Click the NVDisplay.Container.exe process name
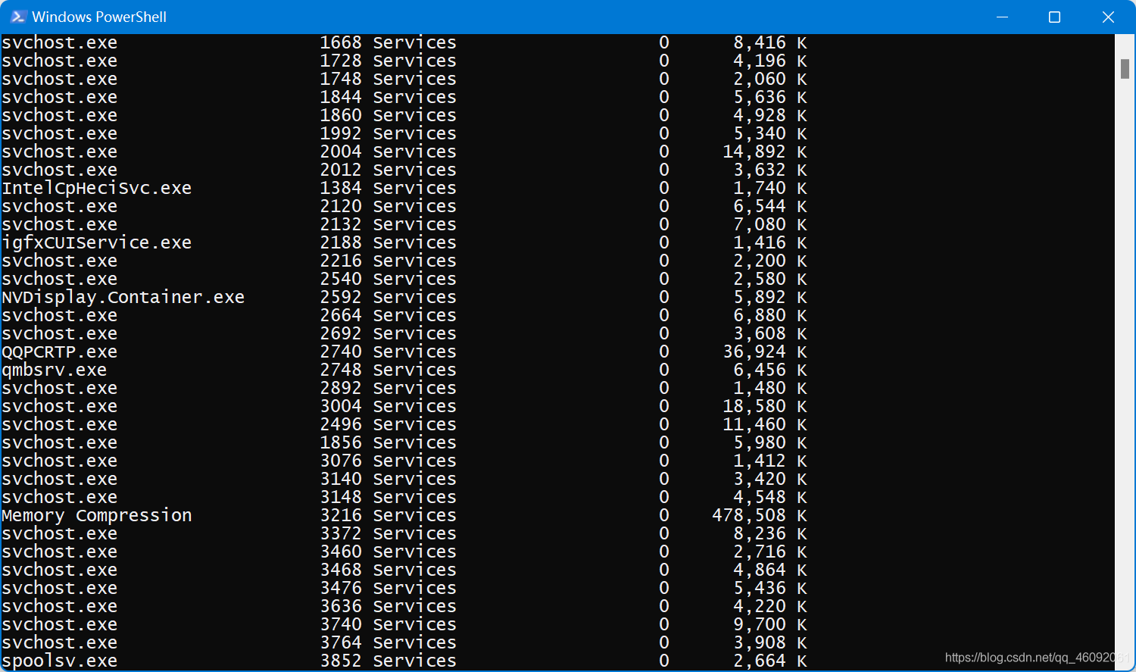1136x672 pixels. coord(123,297)
